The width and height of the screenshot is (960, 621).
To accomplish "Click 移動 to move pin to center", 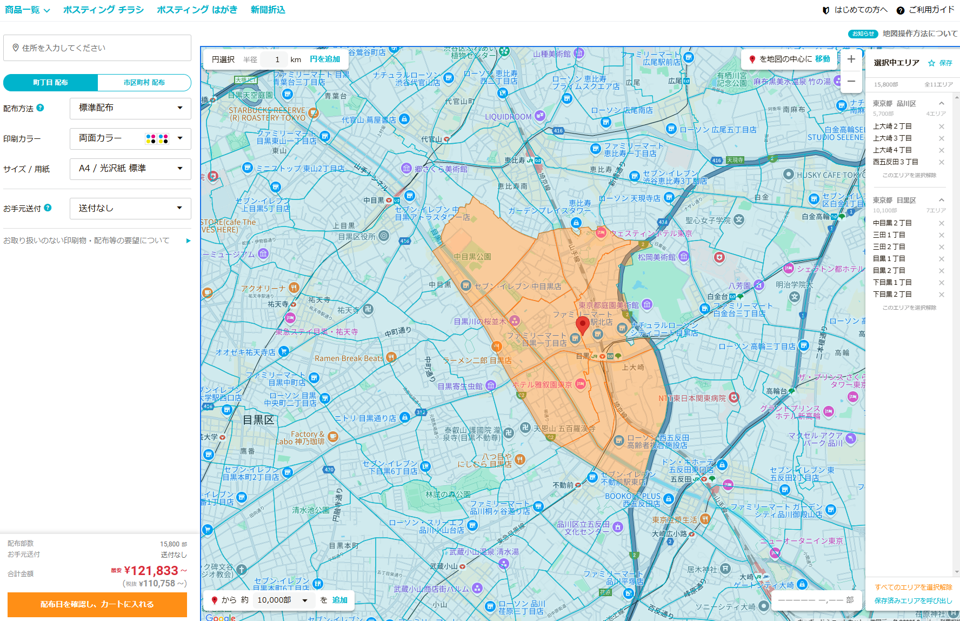I will [x=822, y=59].
